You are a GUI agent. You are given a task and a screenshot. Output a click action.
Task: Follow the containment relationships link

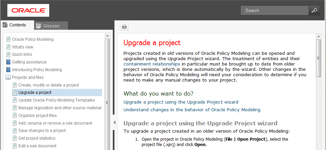tap(152, 64)
